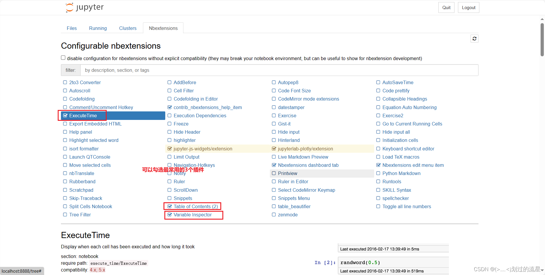The width and height of the screenshot is (545, 275).
Task: Uncheck Table of Contents (2)
Action: tap(170, 206)
